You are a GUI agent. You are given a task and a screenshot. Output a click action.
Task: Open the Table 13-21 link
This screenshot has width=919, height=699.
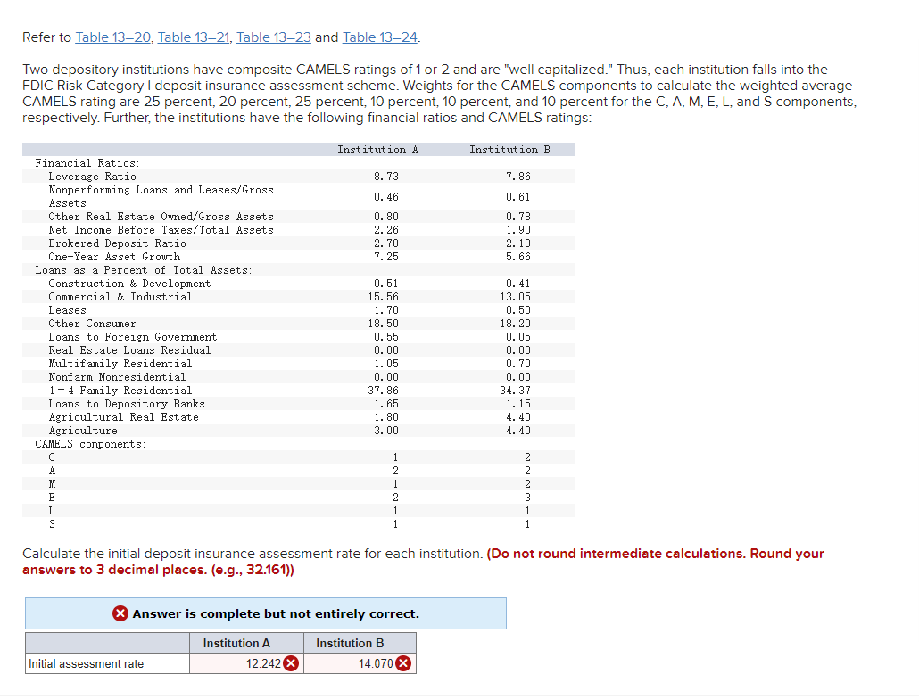[194, 37]
